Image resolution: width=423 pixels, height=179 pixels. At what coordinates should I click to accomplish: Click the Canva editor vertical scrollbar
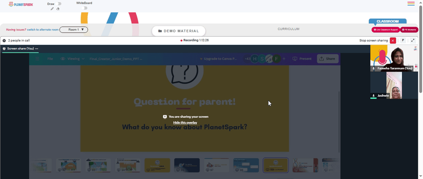(x=339, y=121)
